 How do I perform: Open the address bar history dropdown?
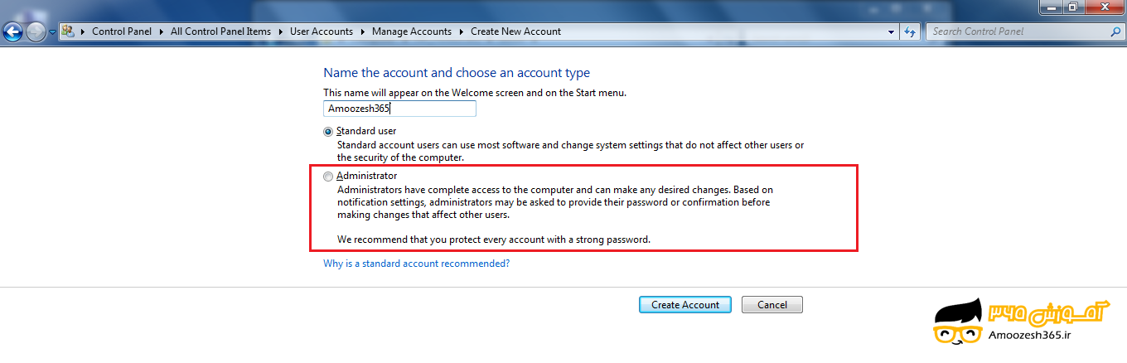(892, 31)
